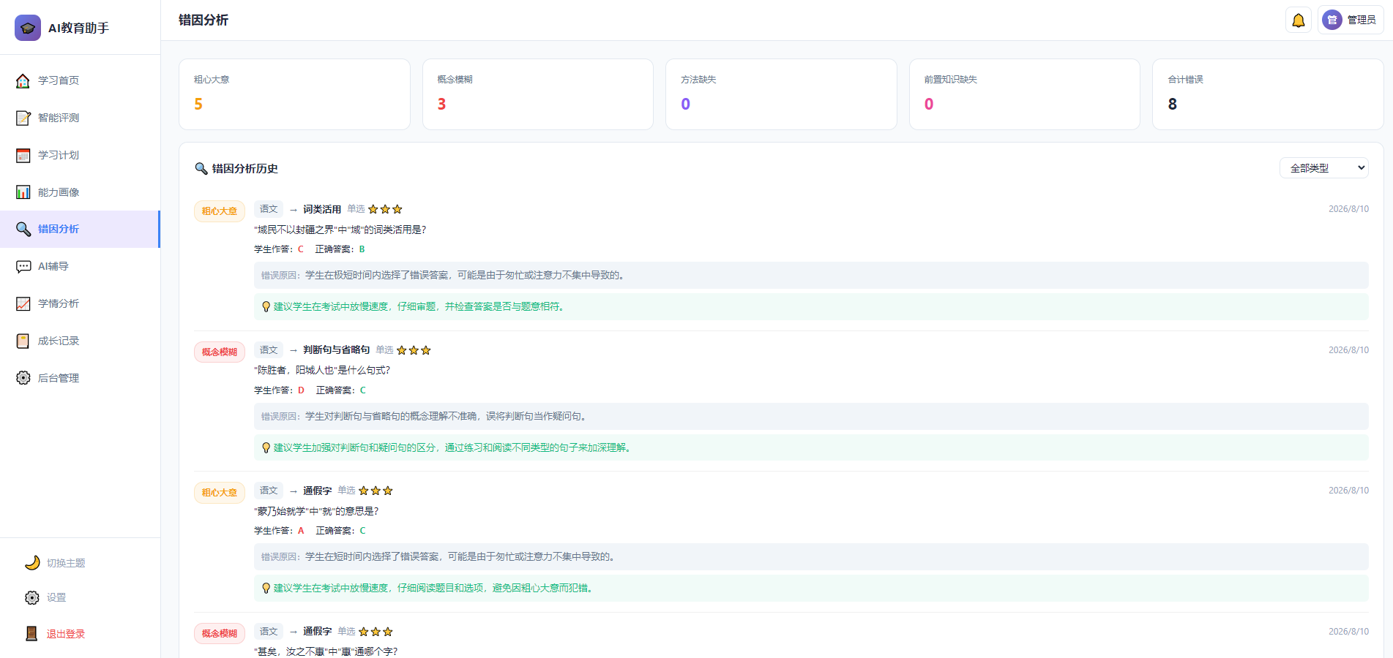Image resolution: width=1393 pixels, height=658 pixels.
Task: Click the bar chart icon beside 能力画像
Action: pyautogui.click(x=23, y=192)
